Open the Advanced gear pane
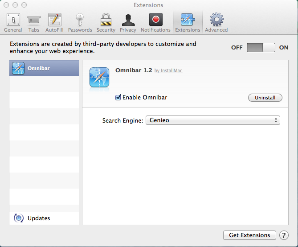 216,23
